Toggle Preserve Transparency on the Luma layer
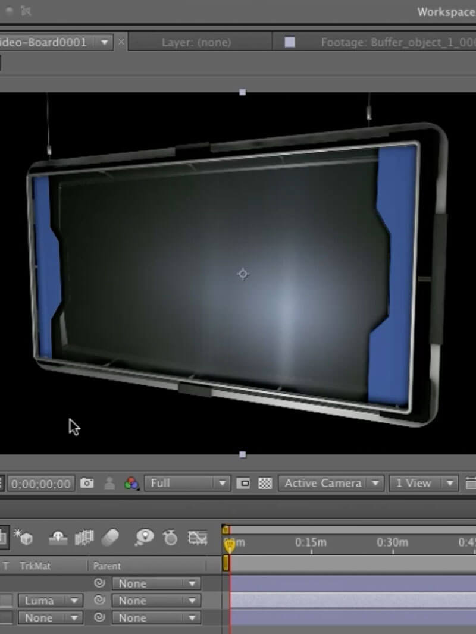Viewport: 476px width, 634px height. coord(6,601)
